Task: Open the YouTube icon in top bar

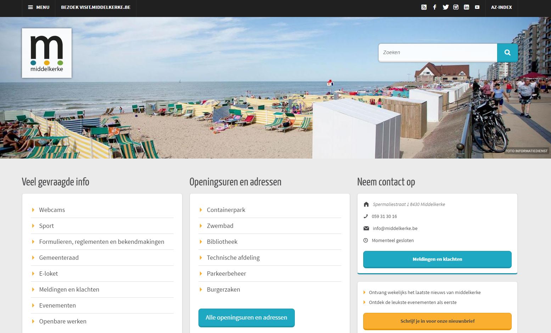Action: [x=477, y=7]
